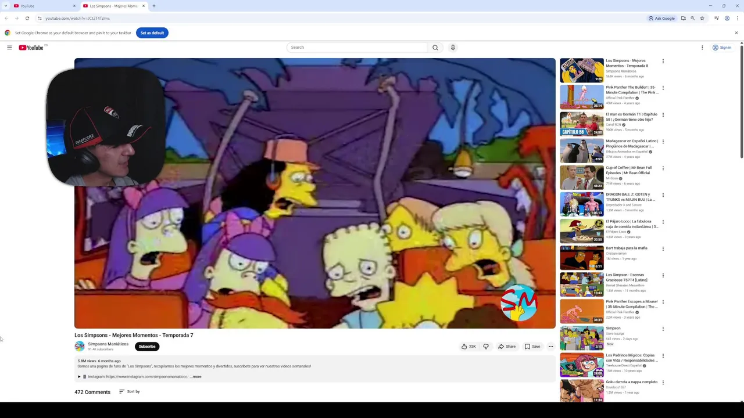Select the Los Simpsons Mejores Momentos tab
This screenshot has width=744, height=418.
click(112, 6)
